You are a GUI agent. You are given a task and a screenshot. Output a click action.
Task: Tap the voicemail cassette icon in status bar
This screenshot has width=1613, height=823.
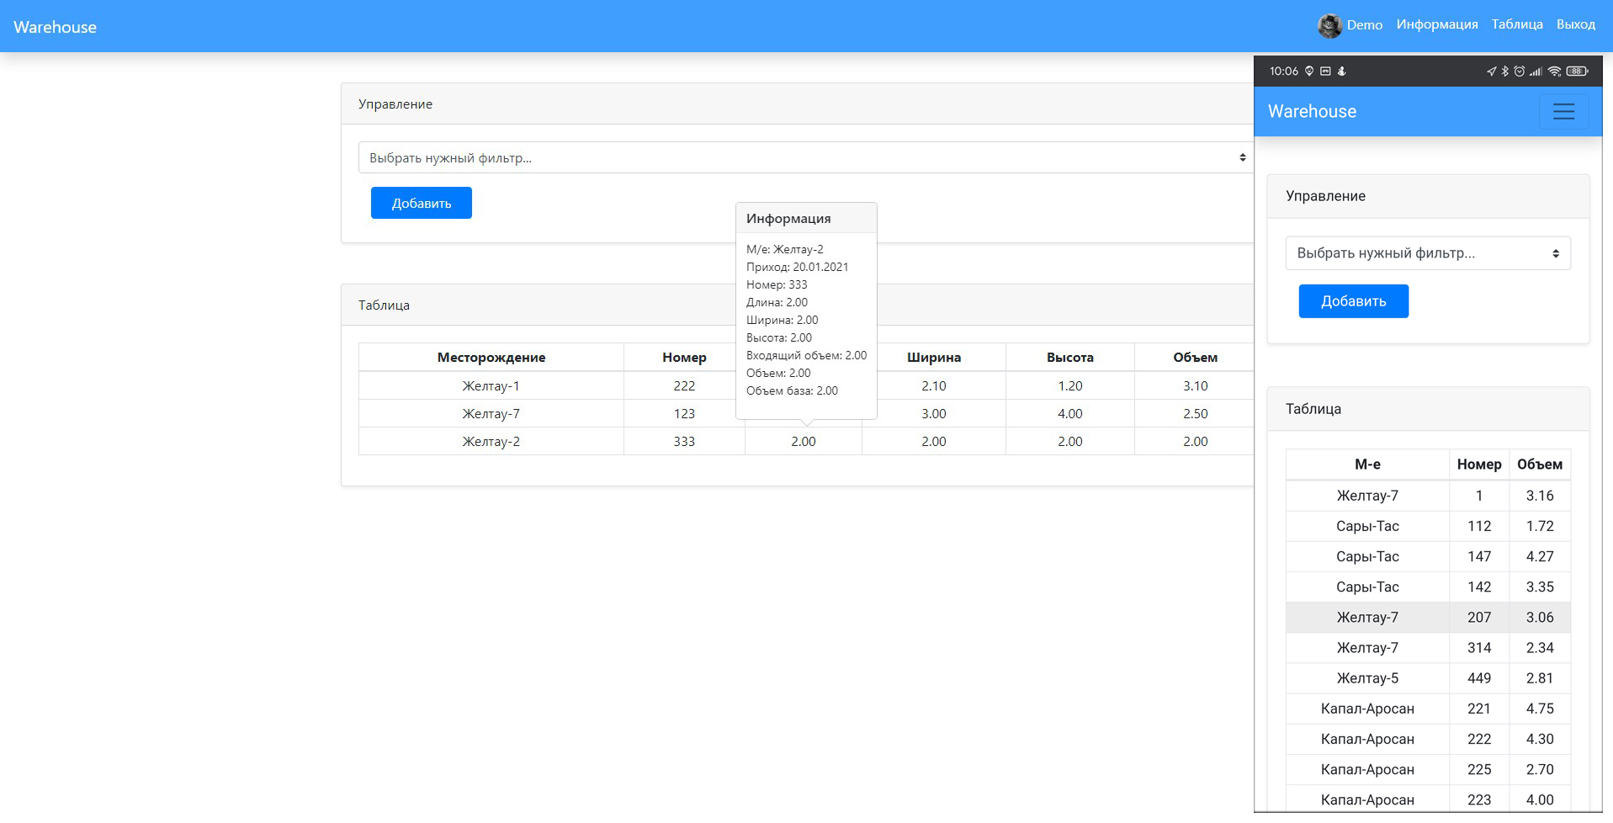[x=1325, y=72]
